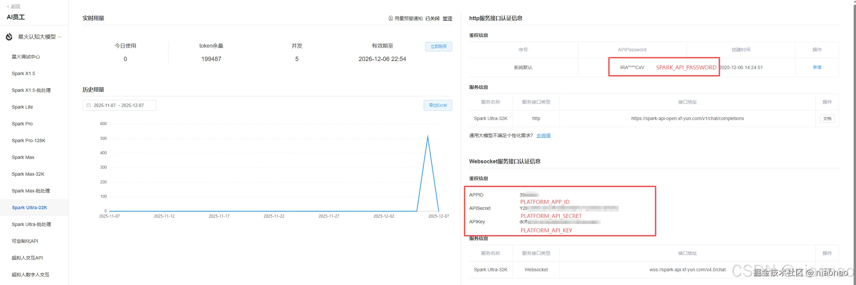Click the https completions endpoint URL
Image resolution: width=856 pixels, height=285 pixels.
click(x=687, y=118)
